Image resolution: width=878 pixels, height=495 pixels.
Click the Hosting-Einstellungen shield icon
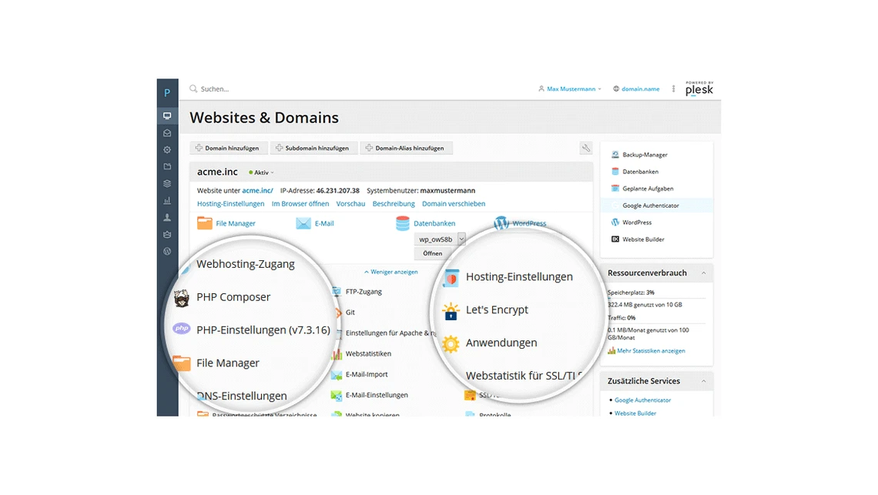[x=451, y=277]
